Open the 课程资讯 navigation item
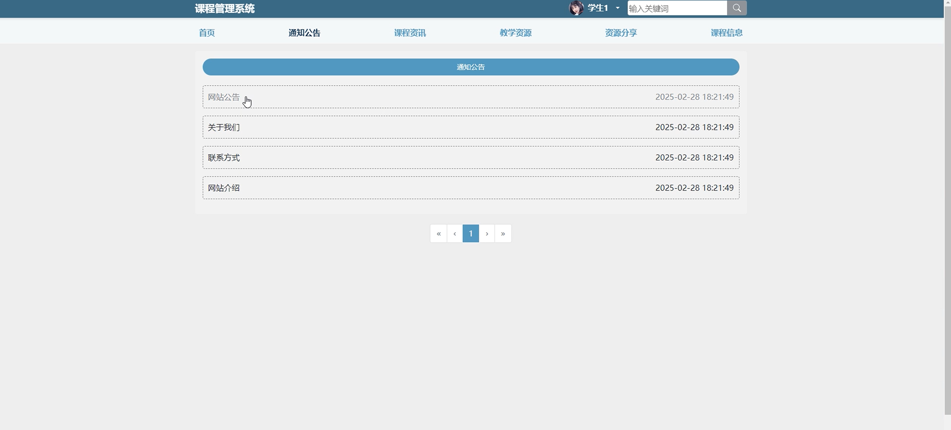The height and width of the screenshot is (430, 951). tap(410, 33)
